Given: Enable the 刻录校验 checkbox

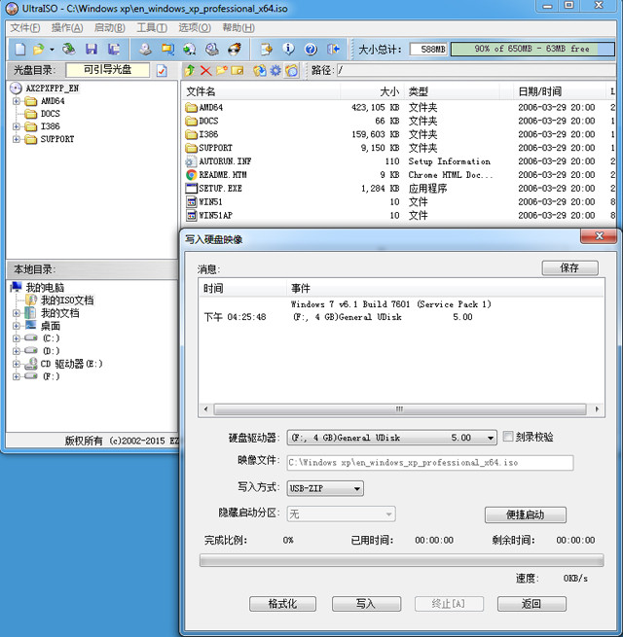Looking at the screenshot, I should (x=508, y=437).
